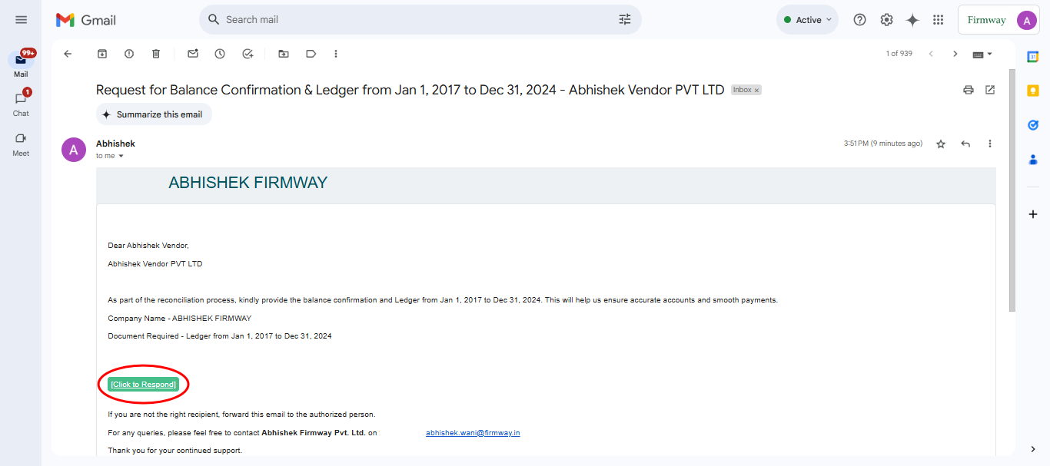This screenshot has height=466, width=1050.
Task: Click the "Click to Respond" button
Action: [x=144, y=384]
